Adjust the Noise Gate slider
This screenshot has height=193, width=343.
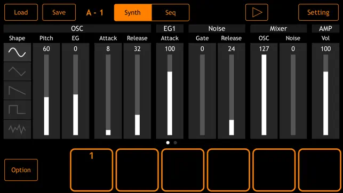click(202, 95)
